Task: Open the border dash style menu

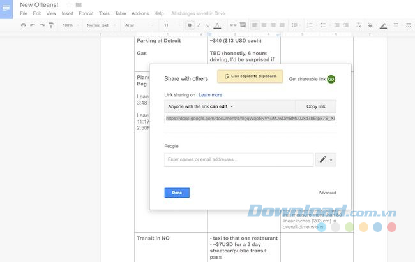Action: pyautogui.click(x=410, y=25)
